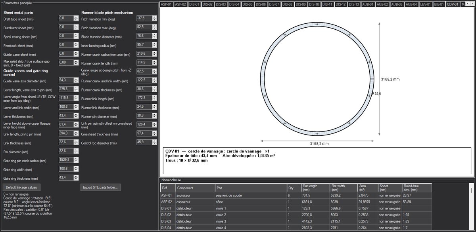Click the Lever and link width field
Viewport: 476px width, 232px height.
[66, 107]
